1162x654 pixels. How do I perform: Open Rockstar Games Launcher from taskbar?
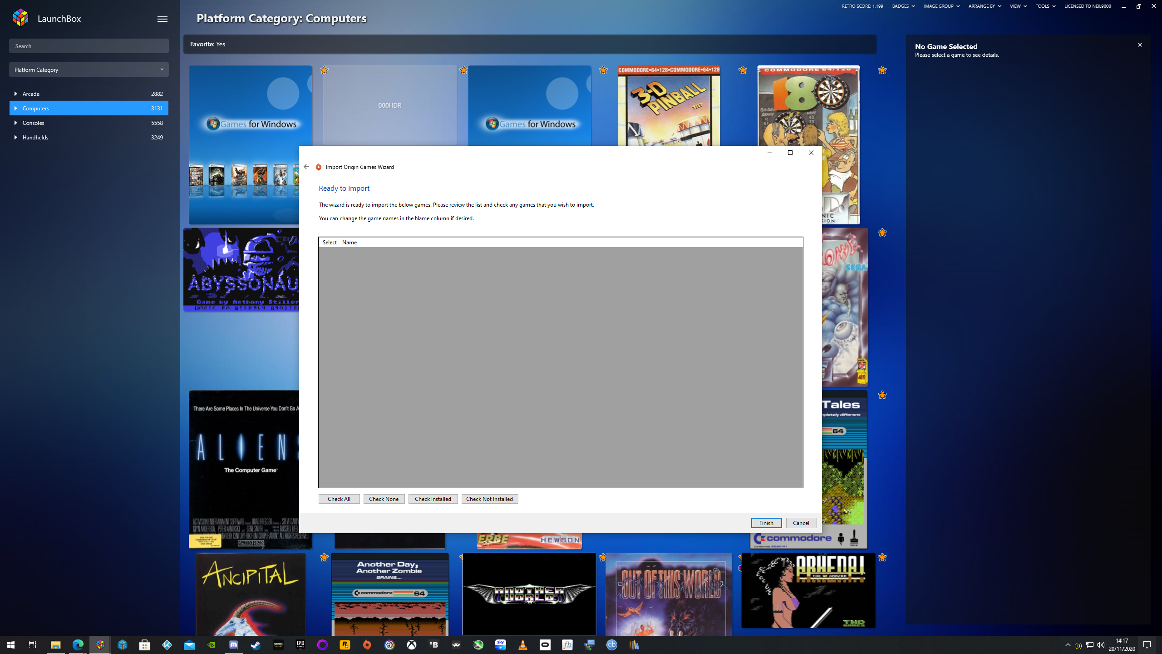345,644
